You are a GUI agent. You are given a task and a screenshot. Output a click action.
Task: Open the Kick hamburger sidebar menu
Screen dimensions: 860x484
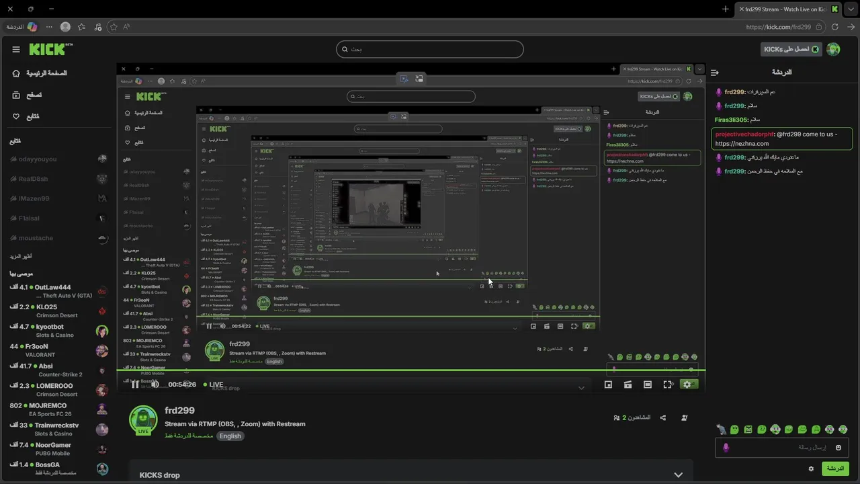[16, 49]
